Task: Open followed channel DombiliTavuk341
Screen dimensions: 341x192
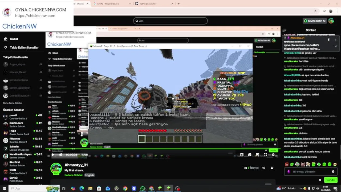Action: click(23, 96)
